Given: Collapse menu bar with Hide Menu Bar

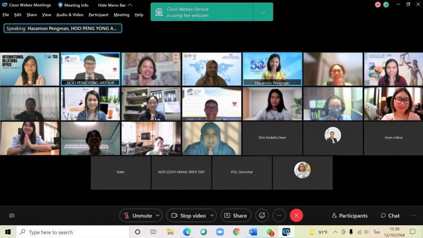Looking at the screenshot, I should (115, 5).
